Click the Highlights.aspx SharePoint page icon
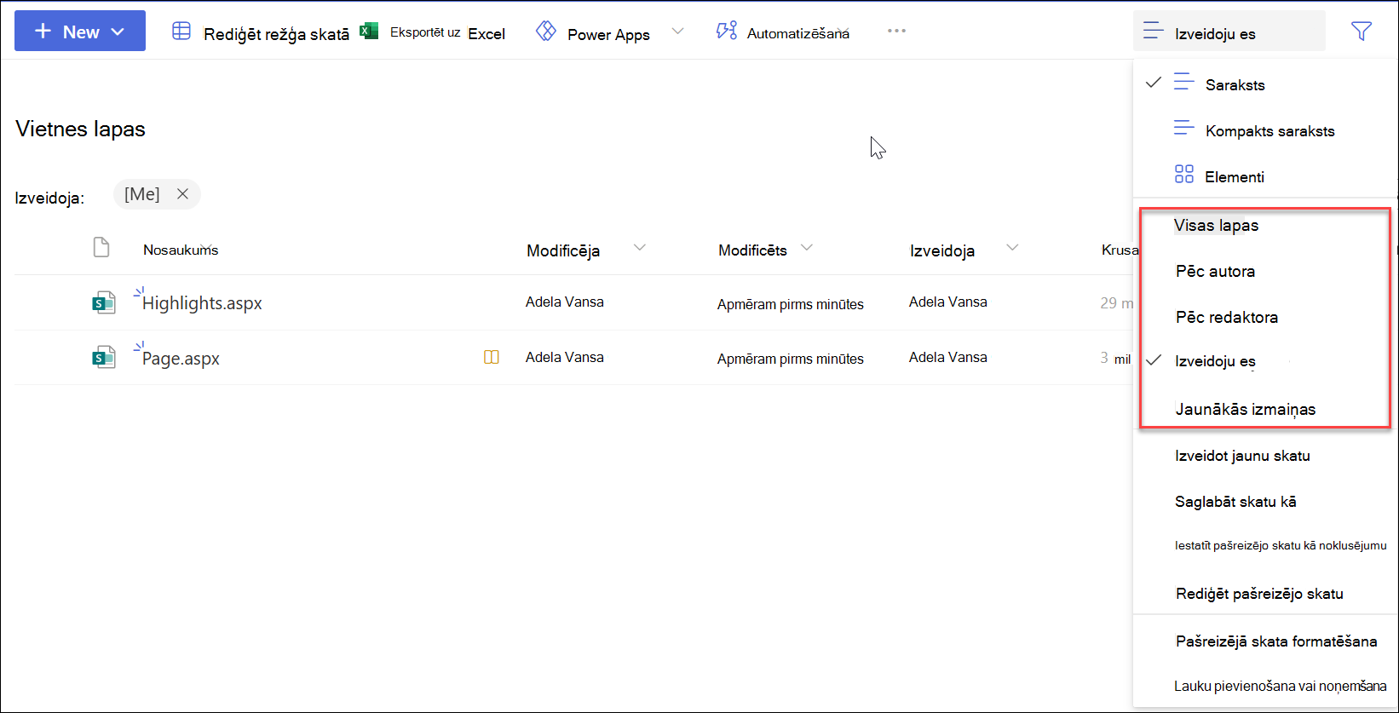Viewport: 1399px width, 713px height. click(x=103, y=302)
